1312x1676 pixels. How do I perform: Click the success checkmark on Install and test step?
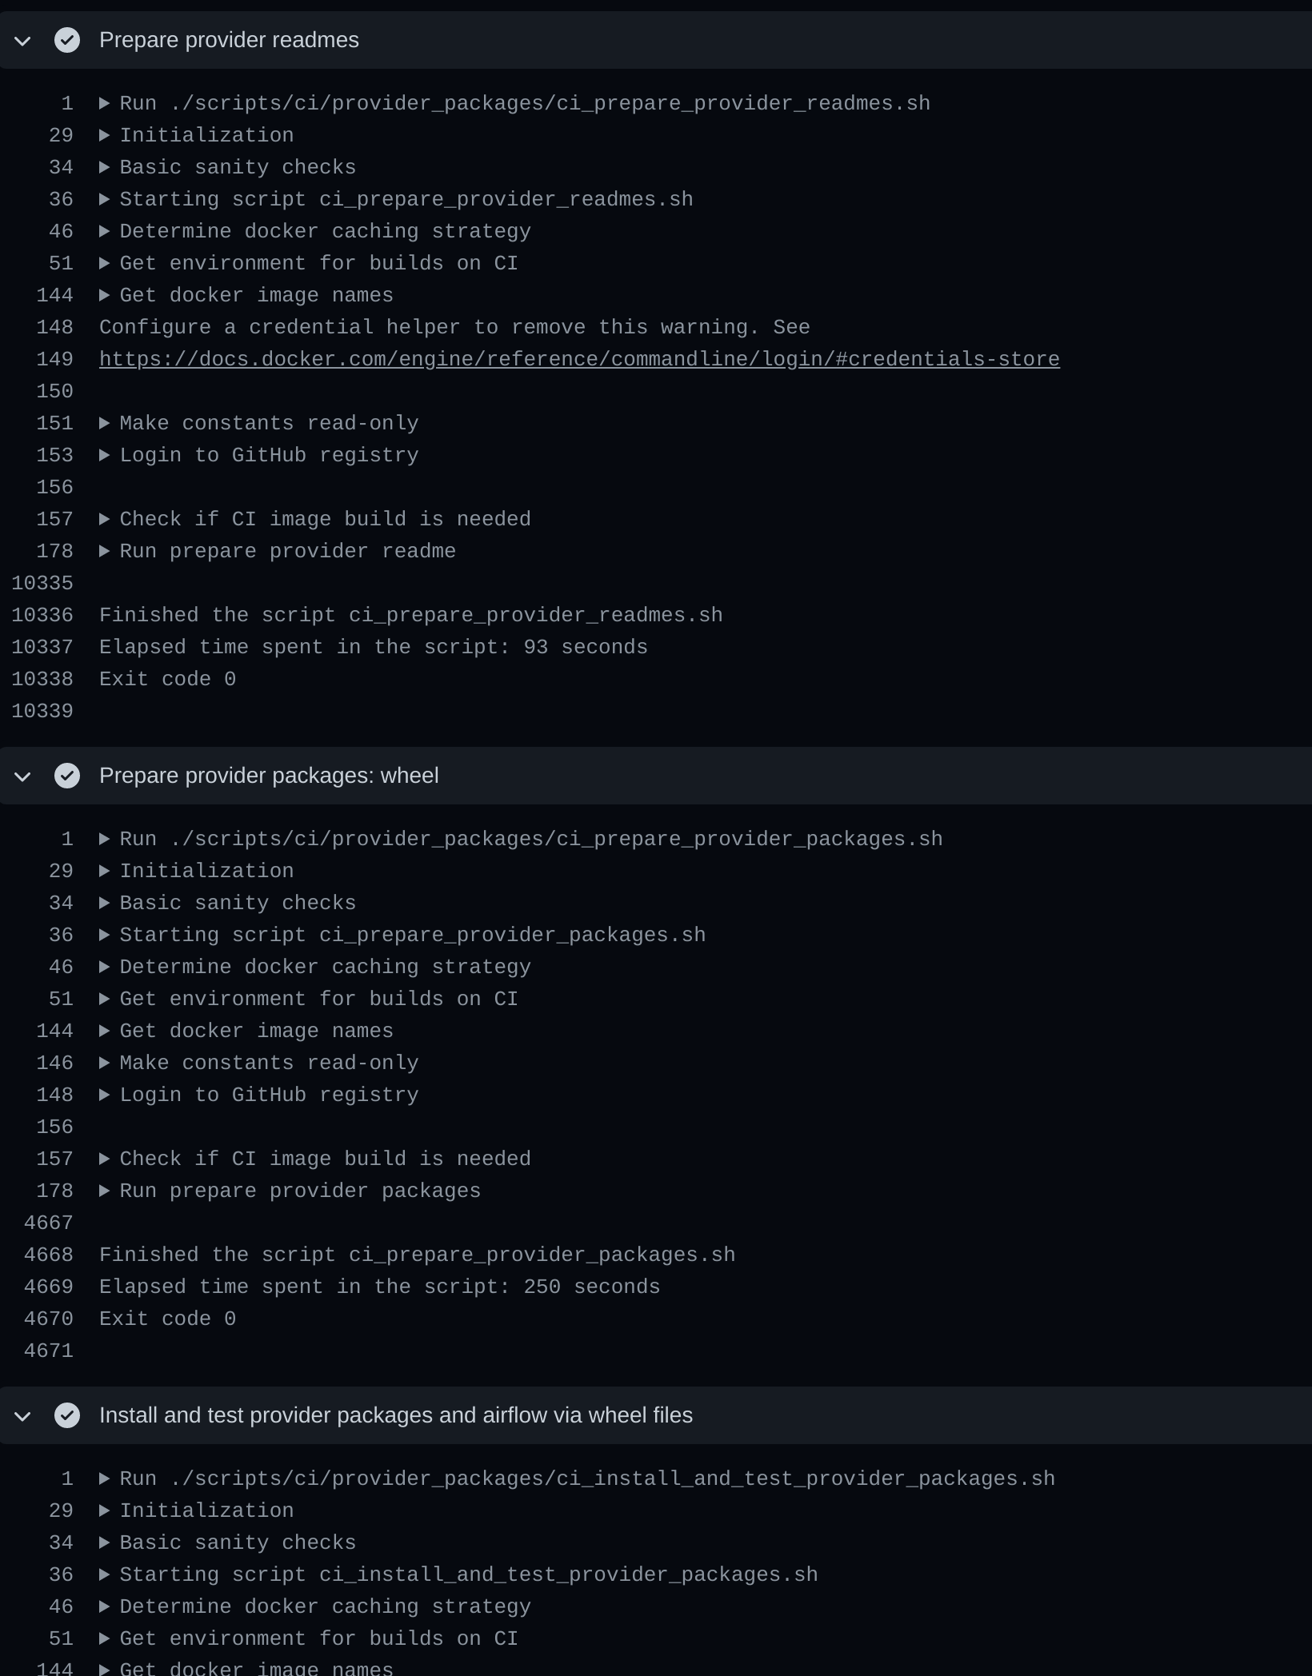click(67, 1415)
